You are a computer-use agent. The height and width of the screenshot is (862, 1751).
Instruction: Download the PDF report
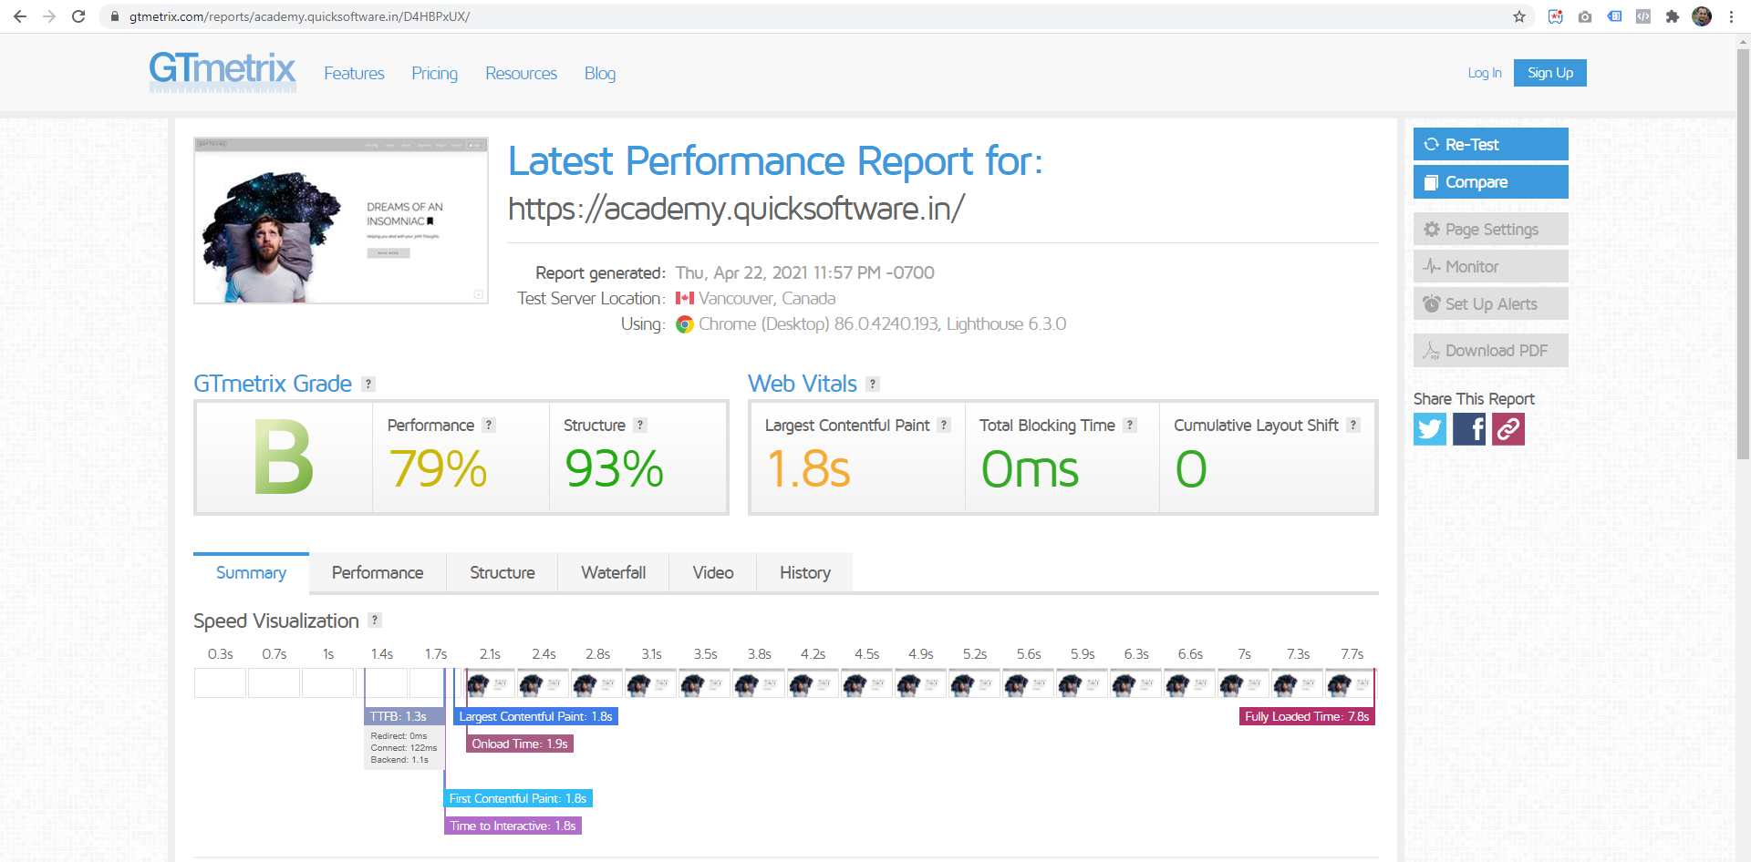1491,350
